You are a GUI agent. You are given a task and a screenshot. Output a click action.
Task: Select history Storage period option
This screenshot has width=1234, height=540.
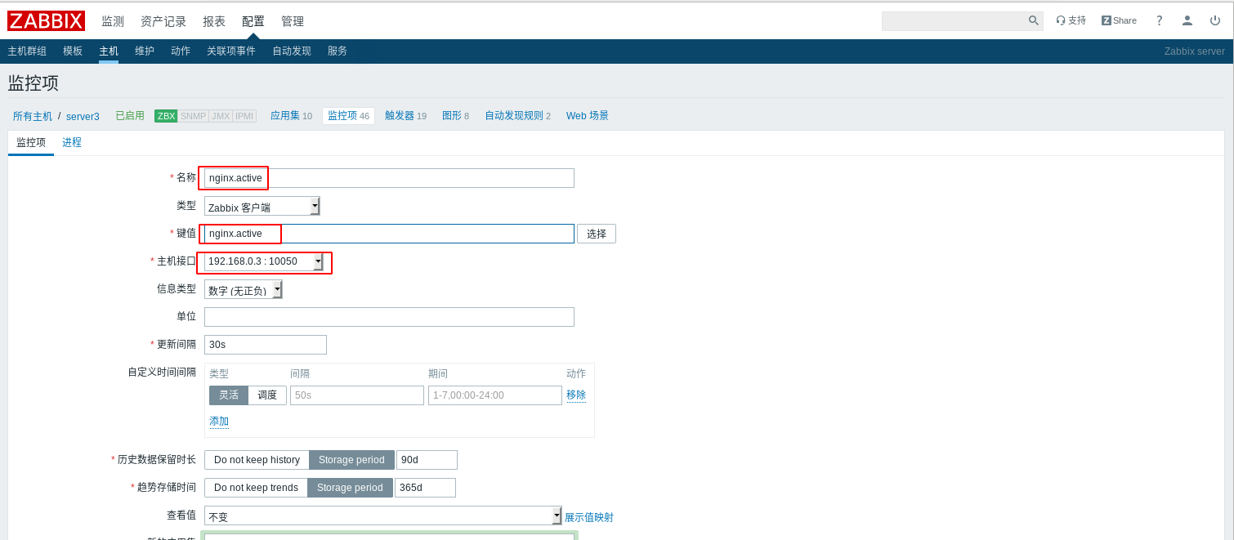point(351,460)
